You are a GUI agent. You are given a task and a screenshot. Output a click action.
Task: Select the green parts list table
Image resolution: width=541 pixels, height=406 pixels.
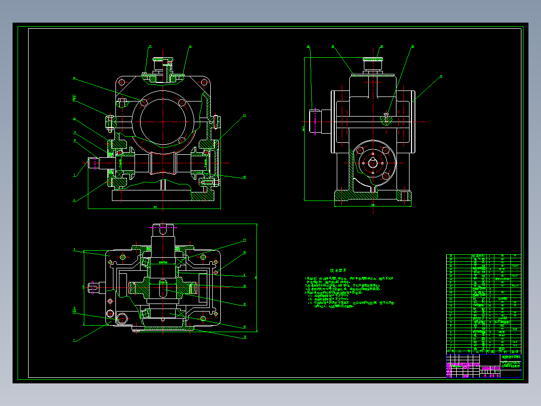point(483,304)
